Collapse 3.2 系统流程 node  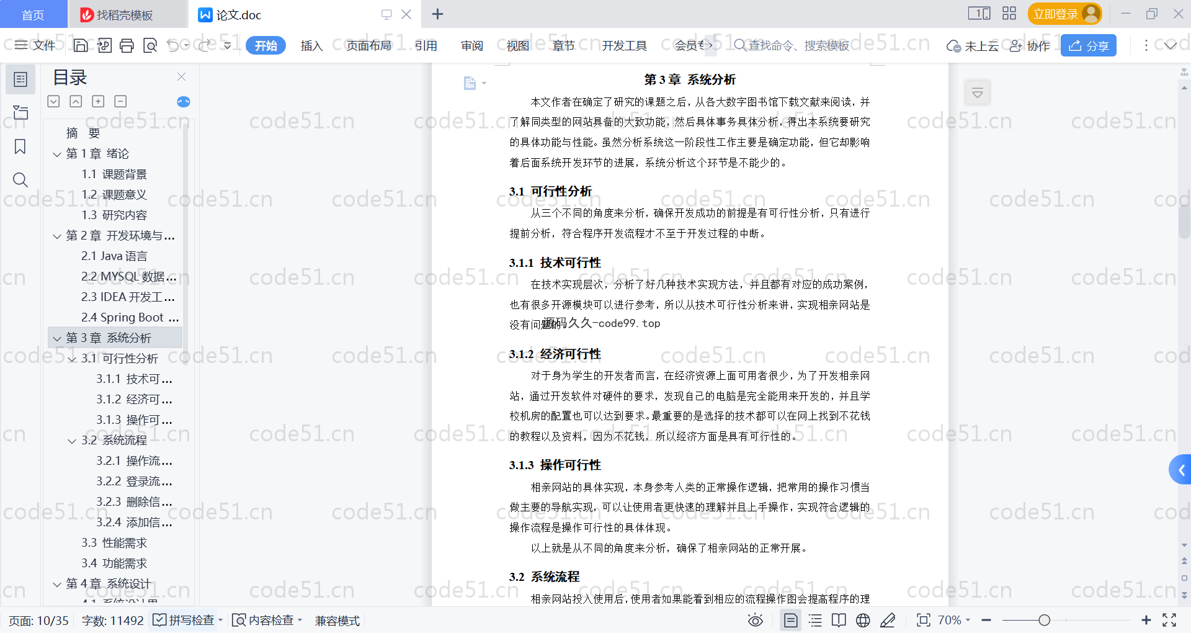pos(72,441)
